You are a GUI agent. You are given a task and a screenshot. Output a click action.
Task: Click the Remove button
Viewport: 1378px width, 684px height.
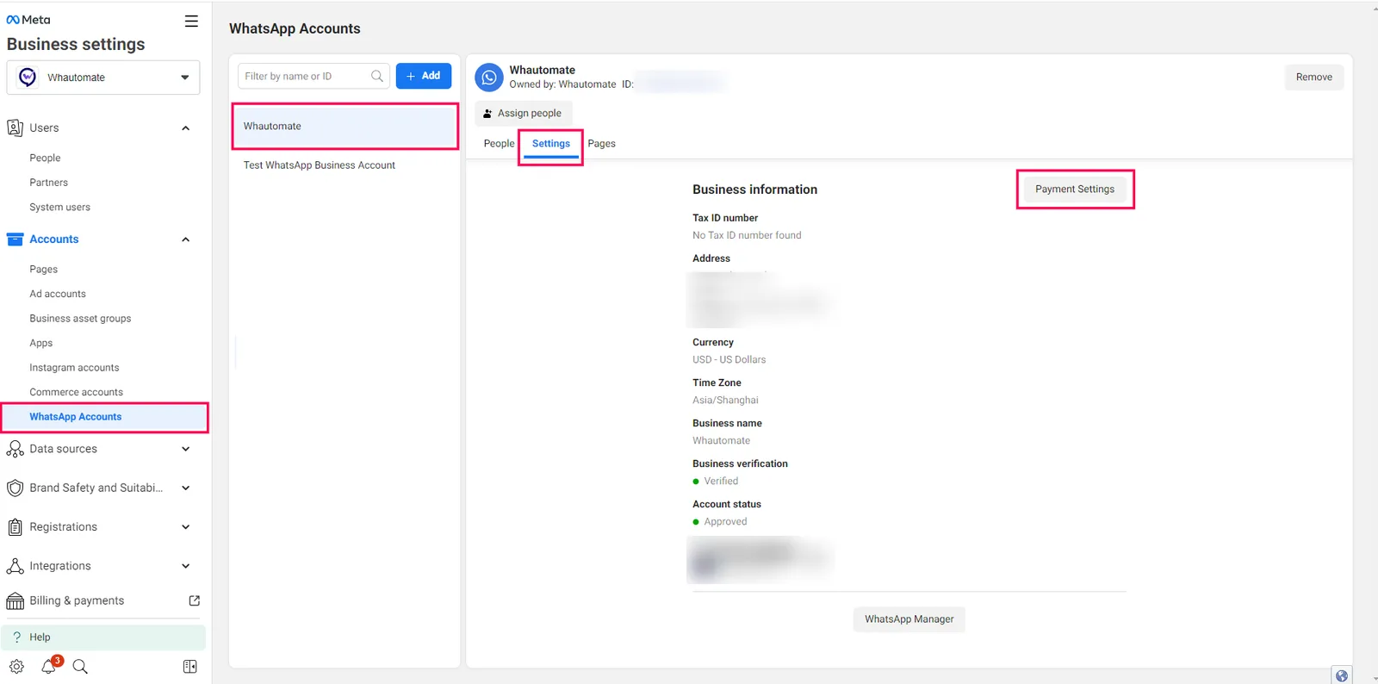click(1314, 78)
